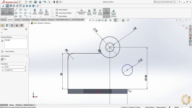Open the Linear Sketch Pattern dropdown arrow

point(75,13)
